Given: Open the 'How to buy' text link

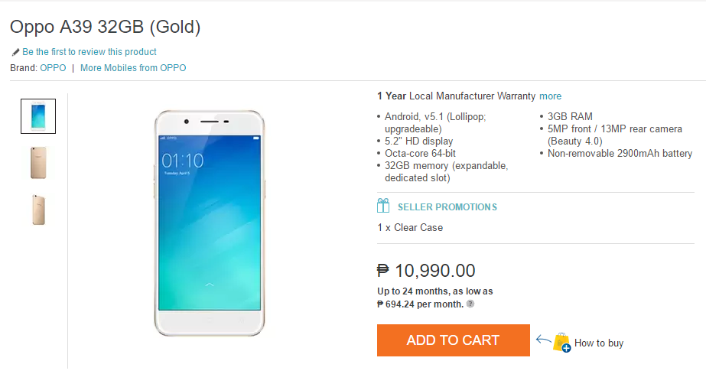Looking at the screenshot, I should (599, 343).
